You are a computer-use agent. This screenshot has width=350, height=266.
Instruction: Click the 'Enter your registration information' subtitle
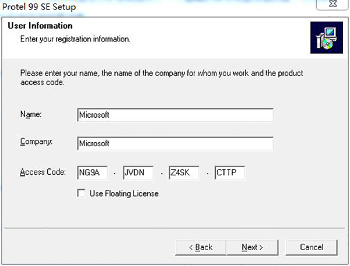click(x=75, y=39)
